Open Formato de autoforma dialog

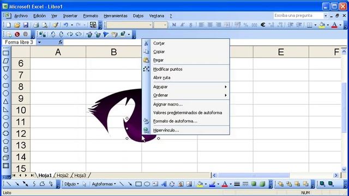pos(190,121)
